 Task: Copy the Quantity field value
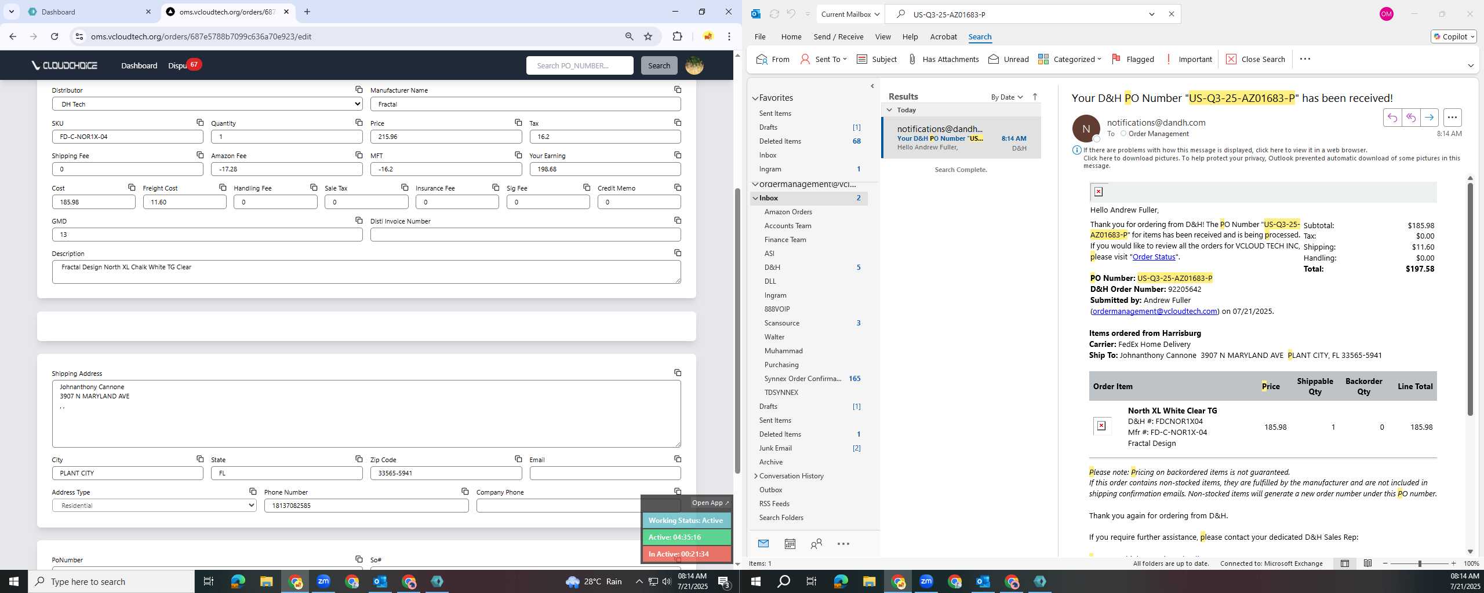(359, 122)
